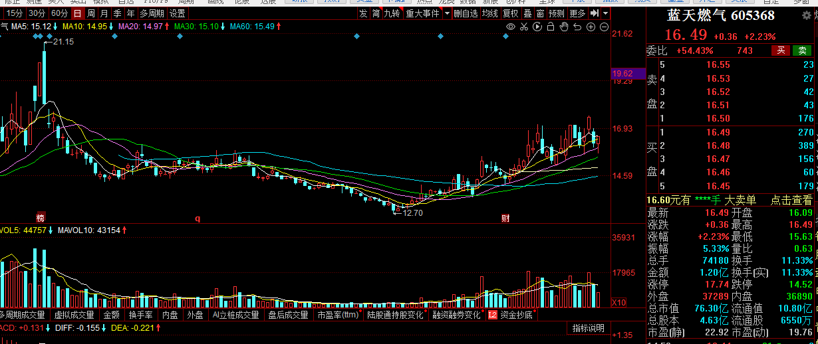Viewport: 818px width, 344px height.
Task: Toggle 窗 window button
Action: coord(540,13)
